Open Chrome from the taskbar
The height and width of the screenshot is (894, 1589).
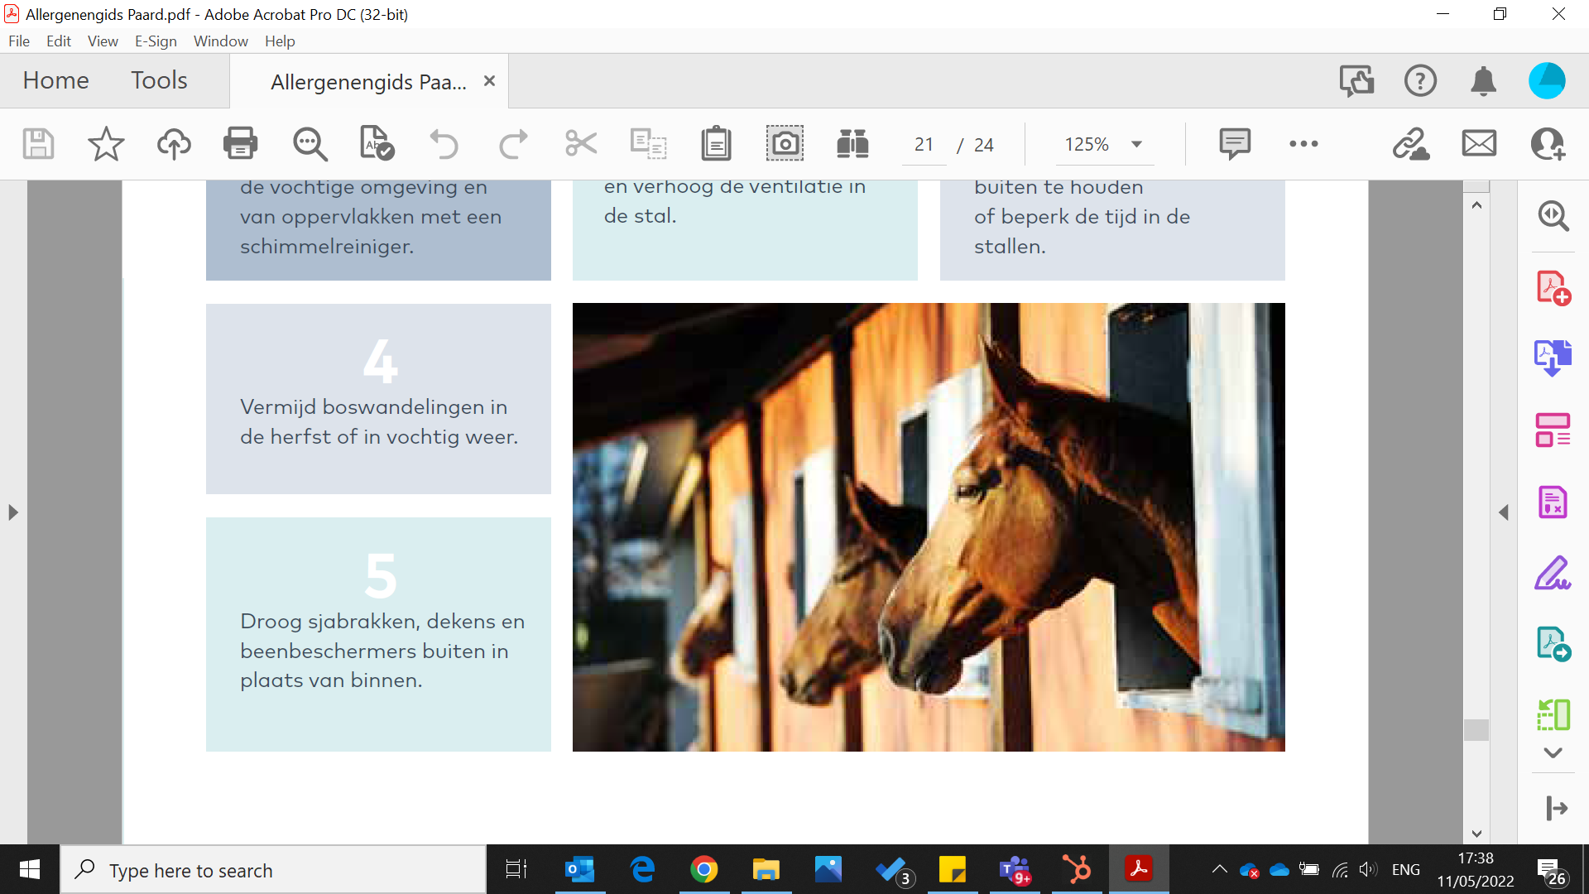tap(703, 870)
